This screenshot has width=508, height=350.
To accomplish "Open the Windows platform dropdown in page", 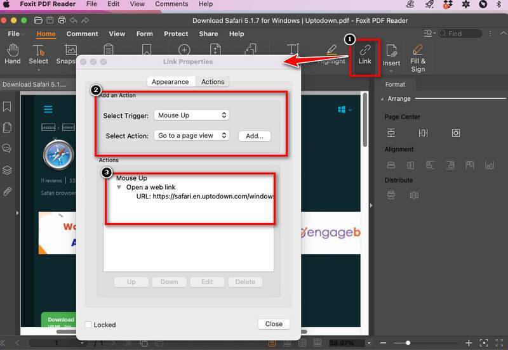I will [345, 110].
